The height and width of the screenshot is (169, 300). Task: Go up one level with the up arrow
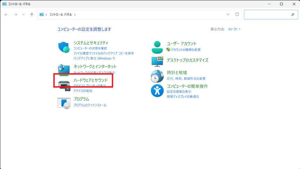pos(32,14)
